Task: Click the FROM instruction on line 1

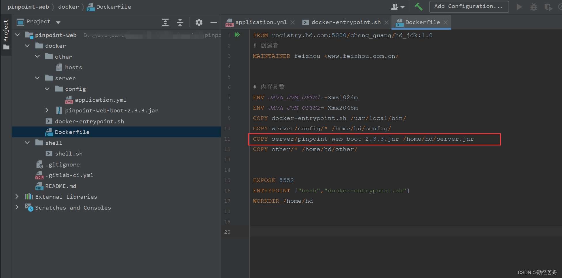Action: (260, 35)
